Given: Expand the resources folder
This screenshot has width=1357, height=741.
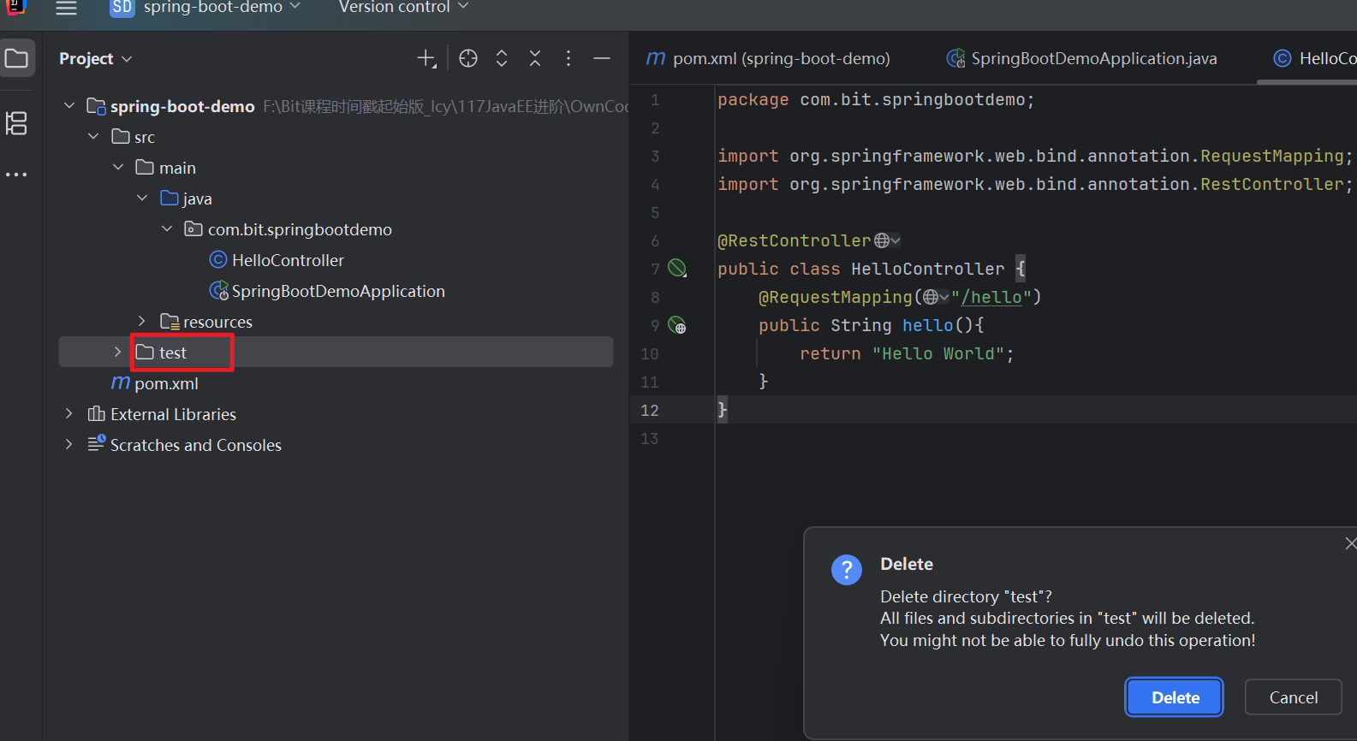Looking at the screenshot, I should coord(142,321).
